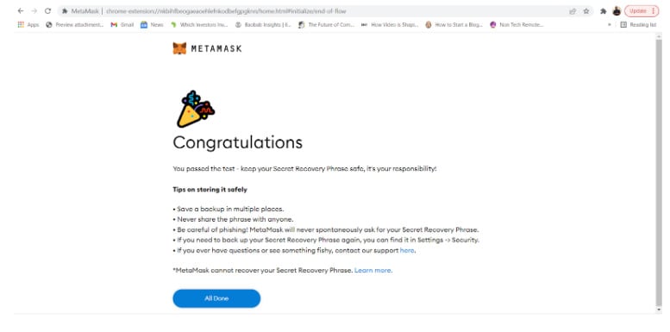Click the browser forward arrow
Image resolution: width=670 pixels, height=332 pixels.
tap(34, 11)
